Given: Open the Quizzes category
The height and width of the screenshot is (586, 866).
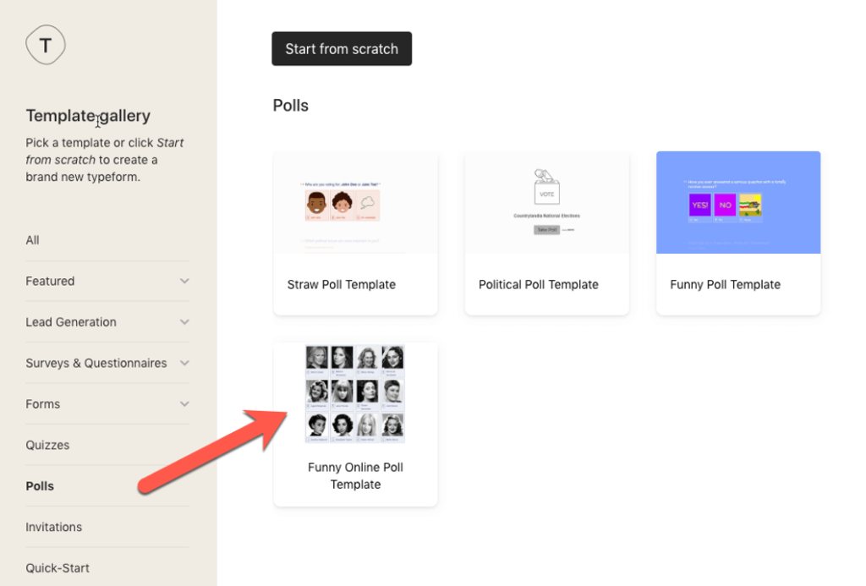Looking at the screenshot, I should 49,444.
